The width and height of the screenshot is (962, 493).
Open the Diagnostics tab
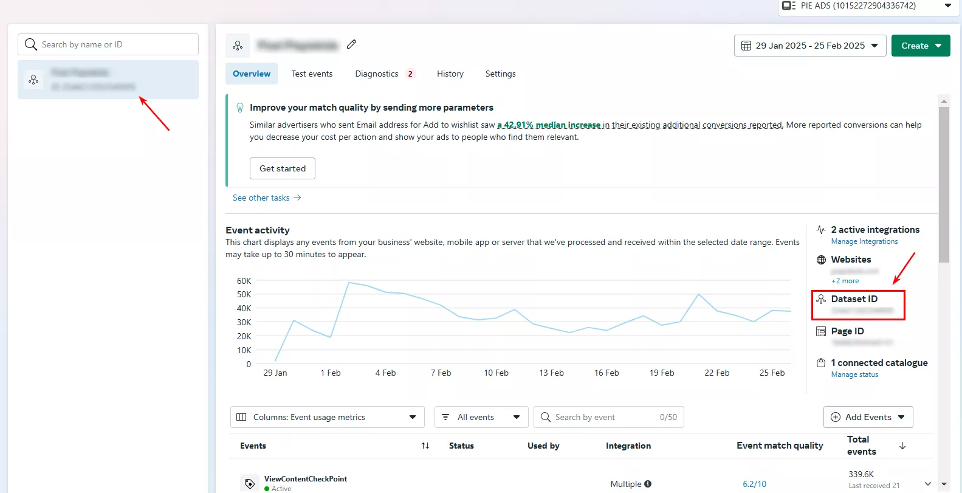pyautogui.click(x=385, y=74)
